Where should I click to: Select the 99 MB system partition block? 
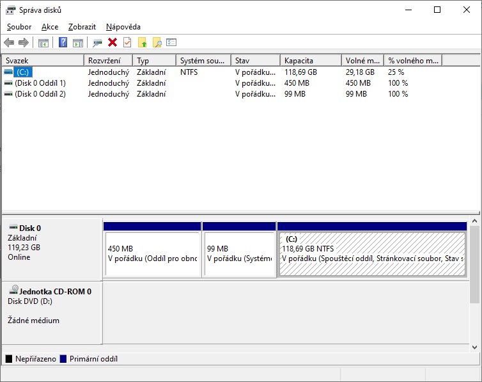click(x=239, y=250)
